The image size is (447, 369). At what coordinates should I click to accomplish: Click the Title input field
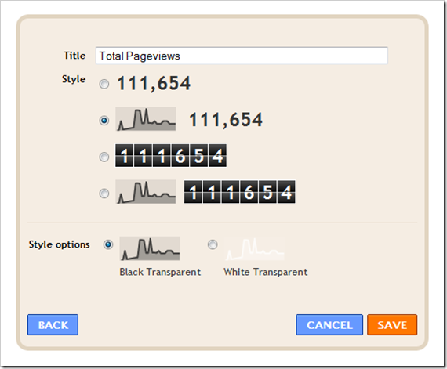[x=242, y=56]
